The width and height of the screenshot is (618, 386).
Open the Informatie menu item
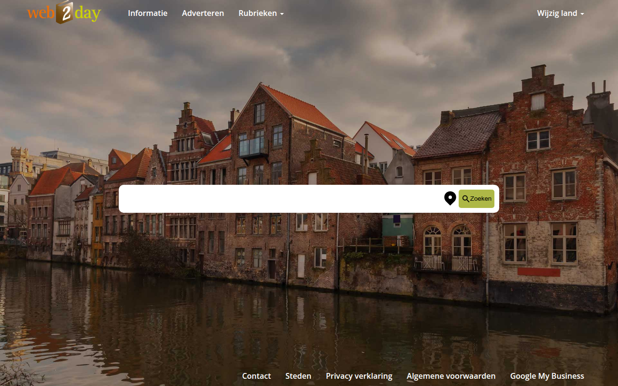click(148, 13)
